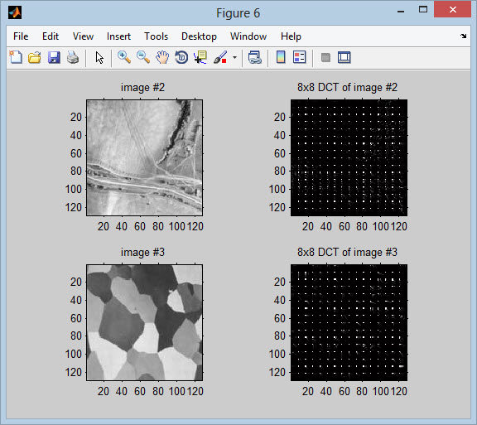This screenshot has width=477, height=425.
Task: Open the Insert menu
Action: pos(118,36)
